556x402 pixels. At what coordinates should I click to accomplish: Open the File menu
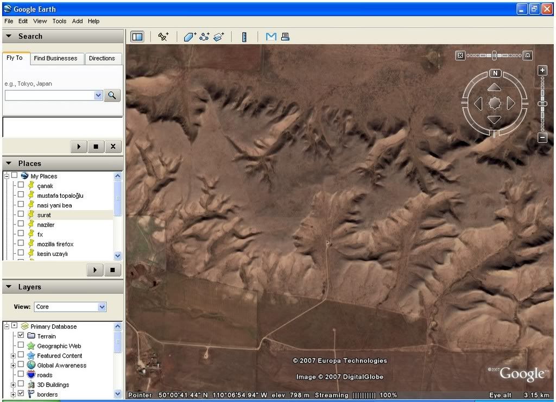point(9,21)
